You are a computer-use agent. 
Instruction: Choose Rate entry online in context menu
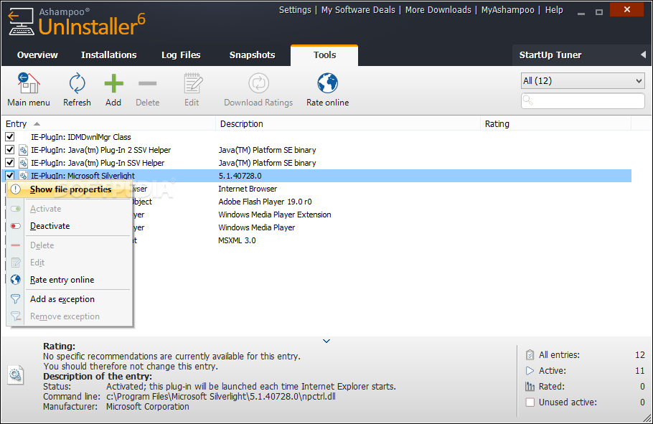point(70,280)
